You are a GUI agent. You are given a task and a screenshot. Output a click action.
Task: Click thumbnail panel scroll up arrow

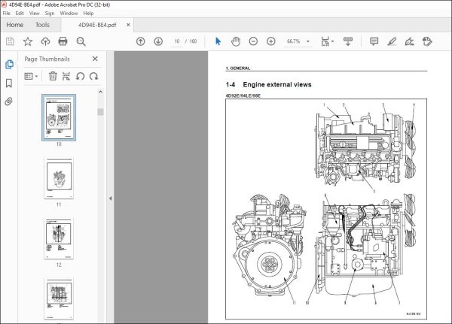[x=100, y=92]
